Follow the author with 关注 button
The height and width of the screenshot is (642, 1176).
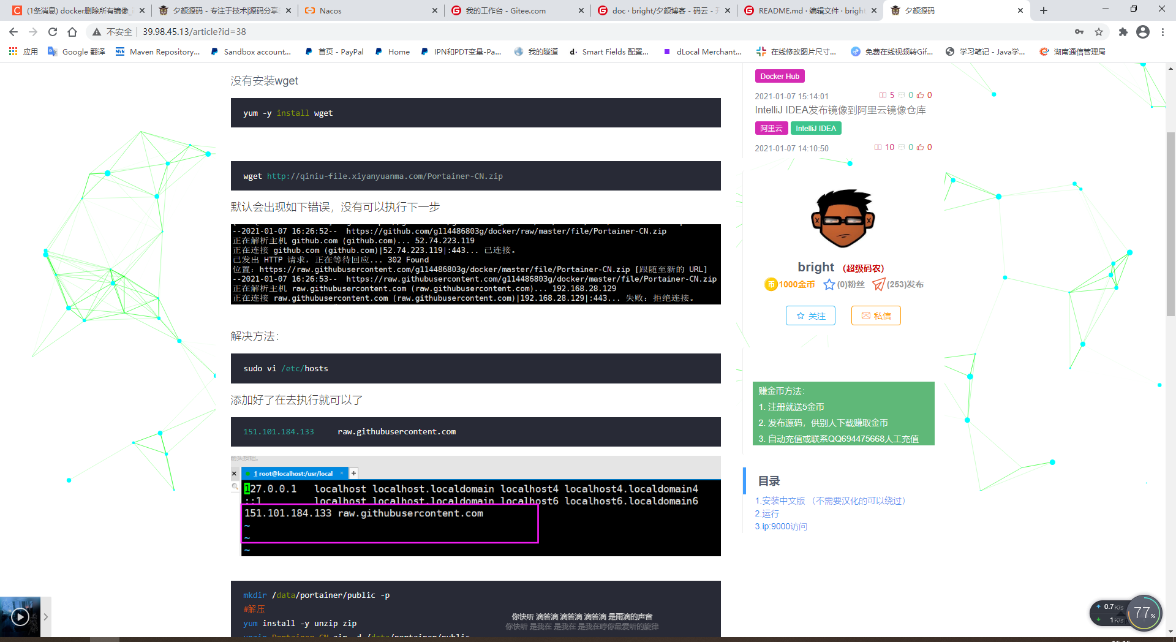click(810, 316)
